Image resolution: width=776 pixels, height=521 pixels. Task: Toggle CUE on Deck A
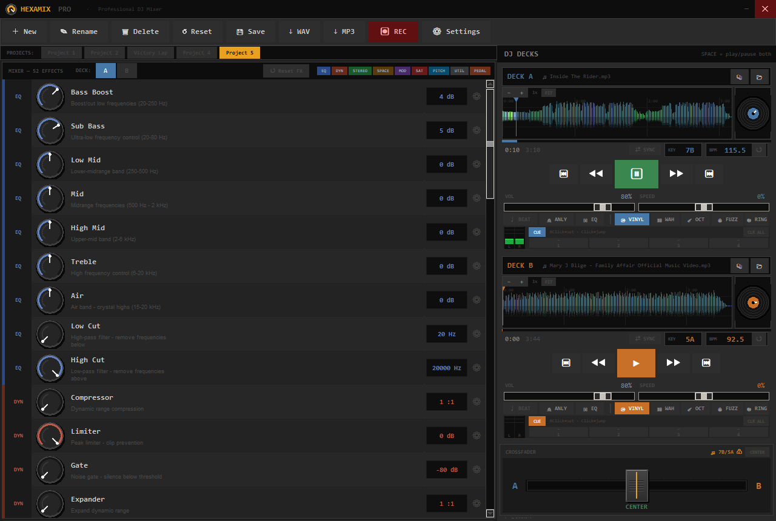pos(537,232)
